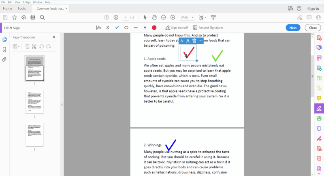This screenshot has width=324, height=176.
Task: Open the thumbnail options dropdown
Action: tap(16, 47)
